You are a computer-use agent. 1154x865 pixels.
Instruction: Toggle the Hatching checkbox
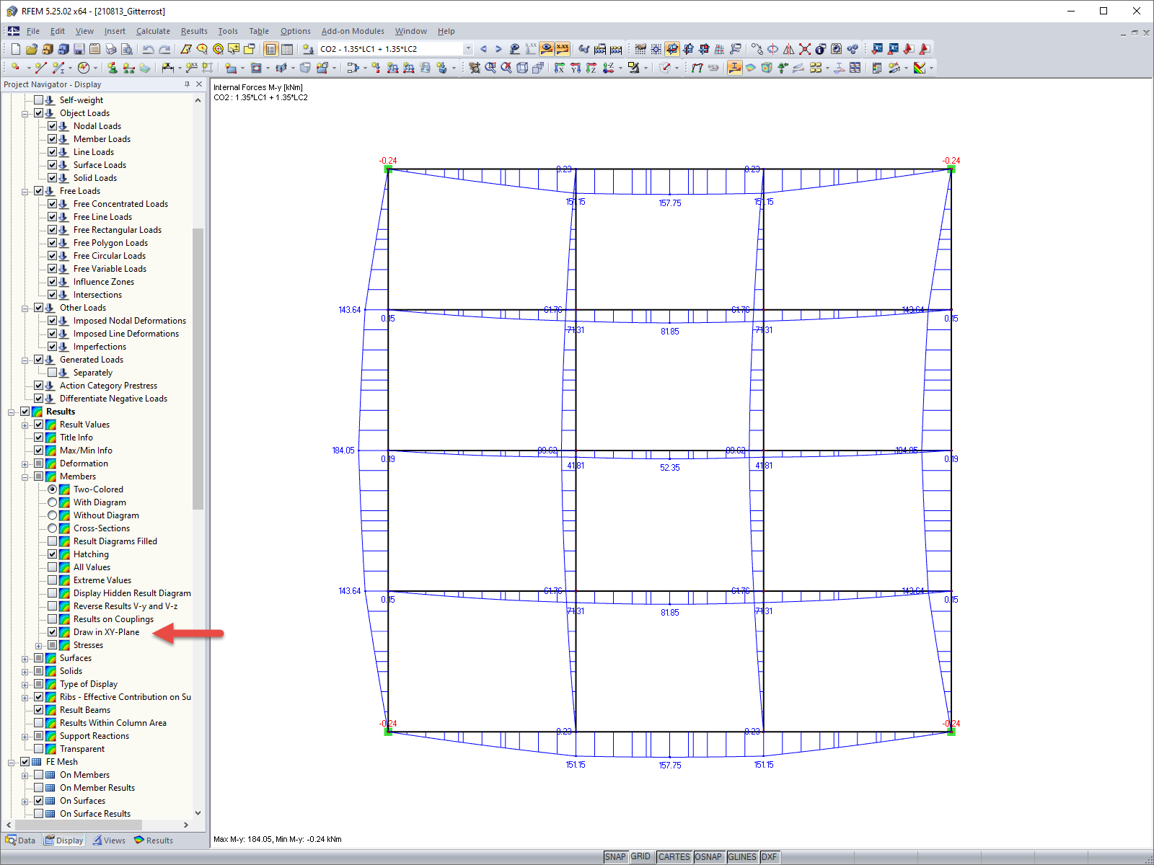(x=53, y=554)
